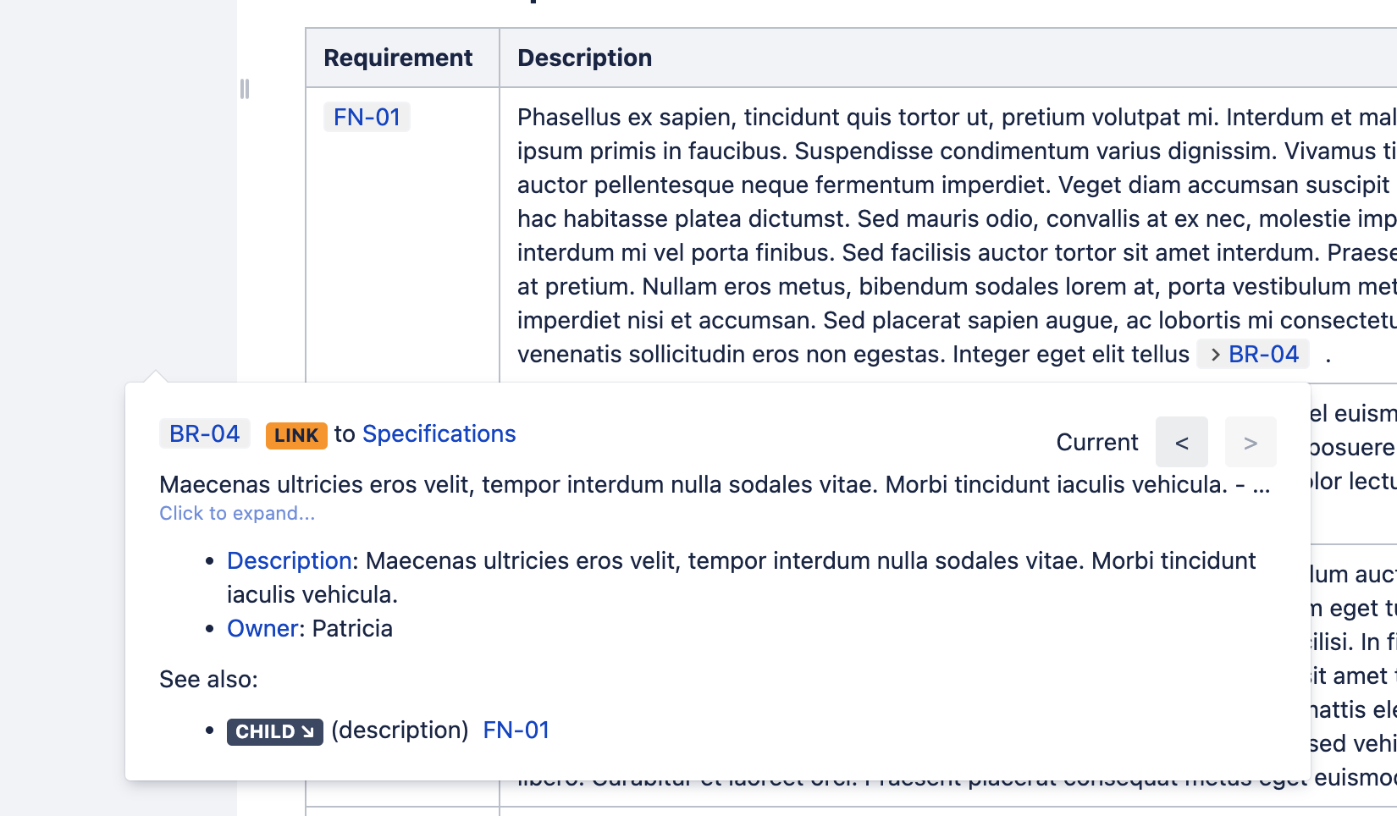Open the Owner property link
The image size is (1397, 816).
pyautogui.click(x=262, y=629)
